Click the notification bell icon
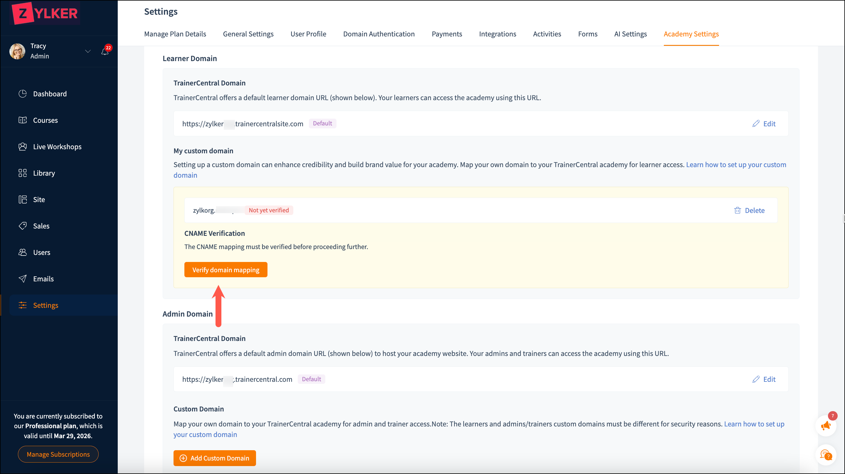 point(105,51)
